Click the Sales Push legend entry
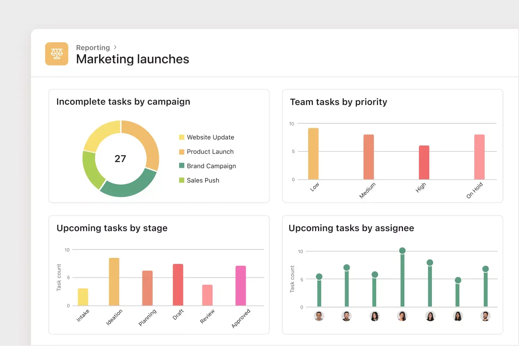This screenshot has height=346, width=519. (x=202, y=180)
